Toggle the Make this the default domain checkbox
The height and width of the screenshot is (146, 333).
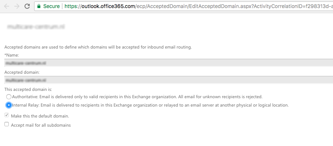7,115
